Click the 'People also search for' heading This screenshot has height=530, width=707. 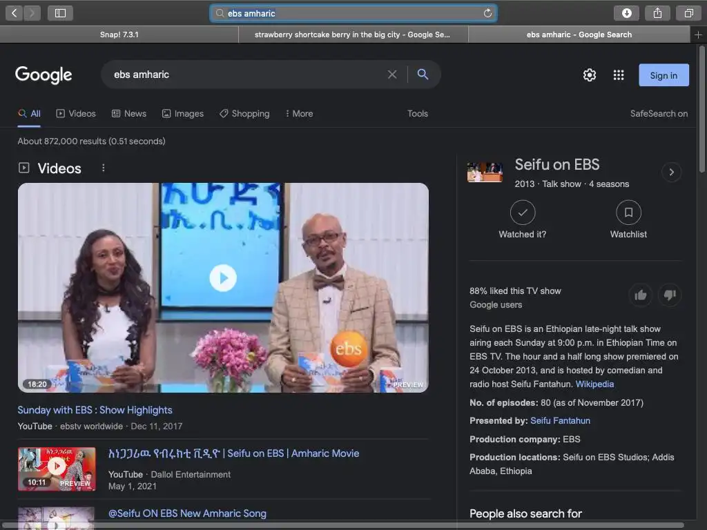coord(525,513)
